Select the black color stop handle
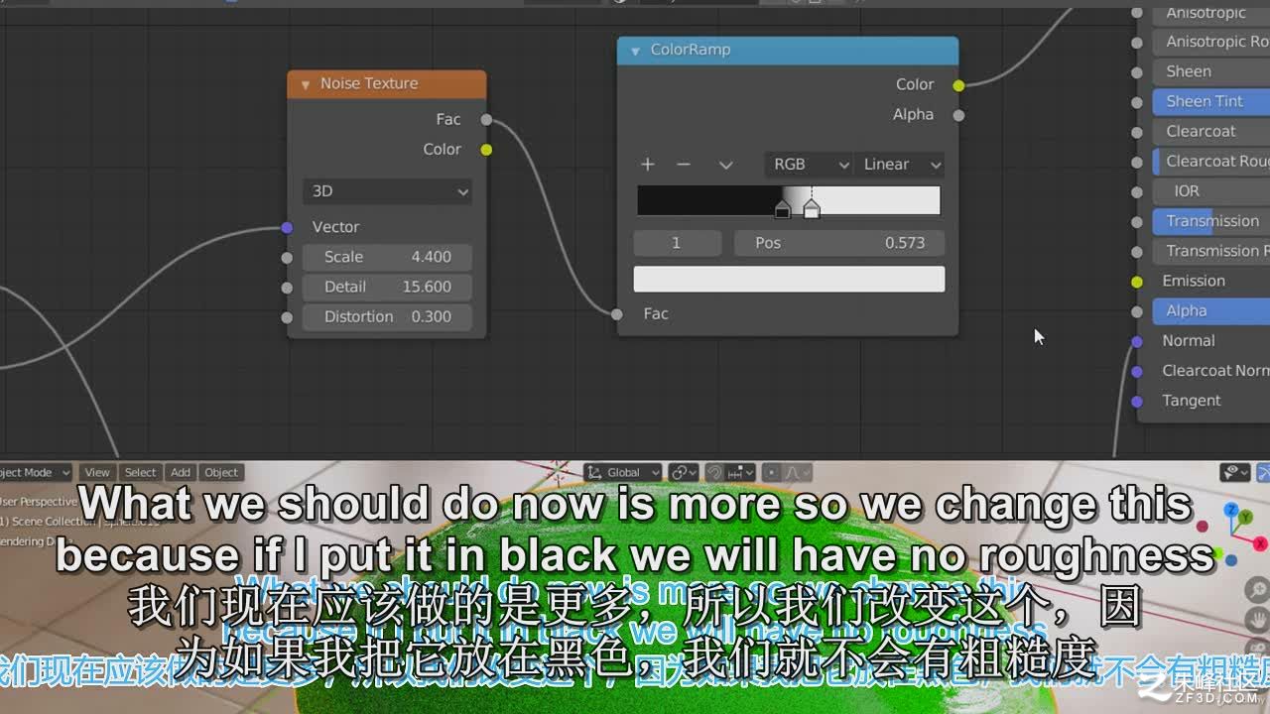Screen dimensions: 1270x714 (x=783, y=209)
